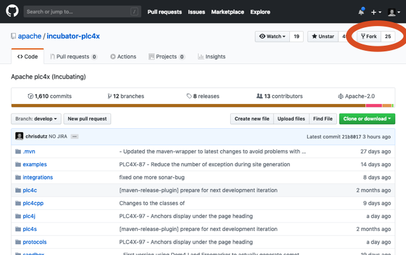Click the New pull request button

[88, 119]
